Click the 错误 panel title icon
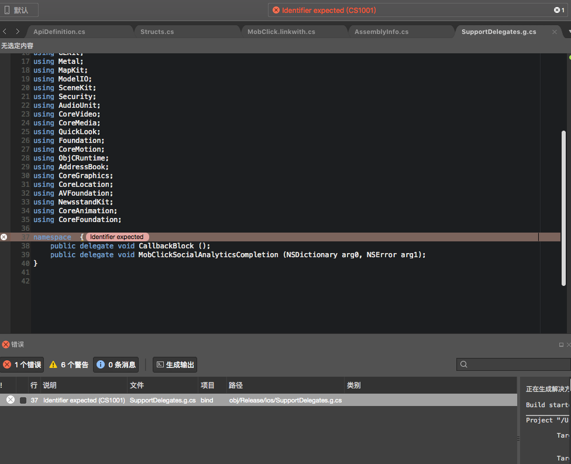Viewport: 571px width, 464px height. [6, 344]
